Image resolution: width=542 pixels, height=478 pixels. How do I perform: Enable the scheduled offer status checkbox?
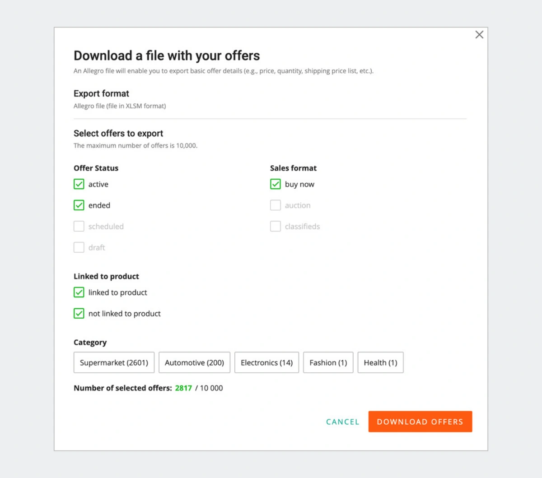point(79,226)
